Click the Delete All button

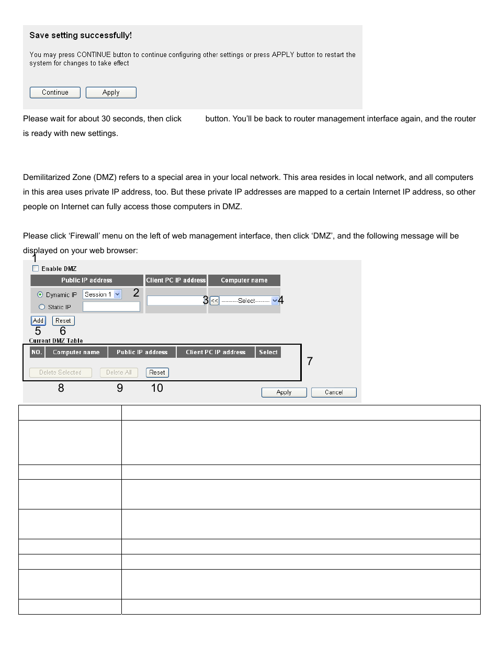[x=119, y=372]
